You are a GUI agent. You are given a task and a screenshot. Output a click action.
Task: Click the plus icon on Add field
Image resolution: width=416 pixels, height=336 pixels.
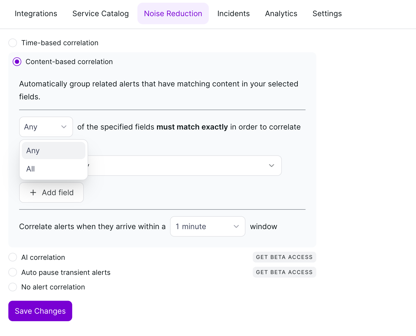click(33, 192)
